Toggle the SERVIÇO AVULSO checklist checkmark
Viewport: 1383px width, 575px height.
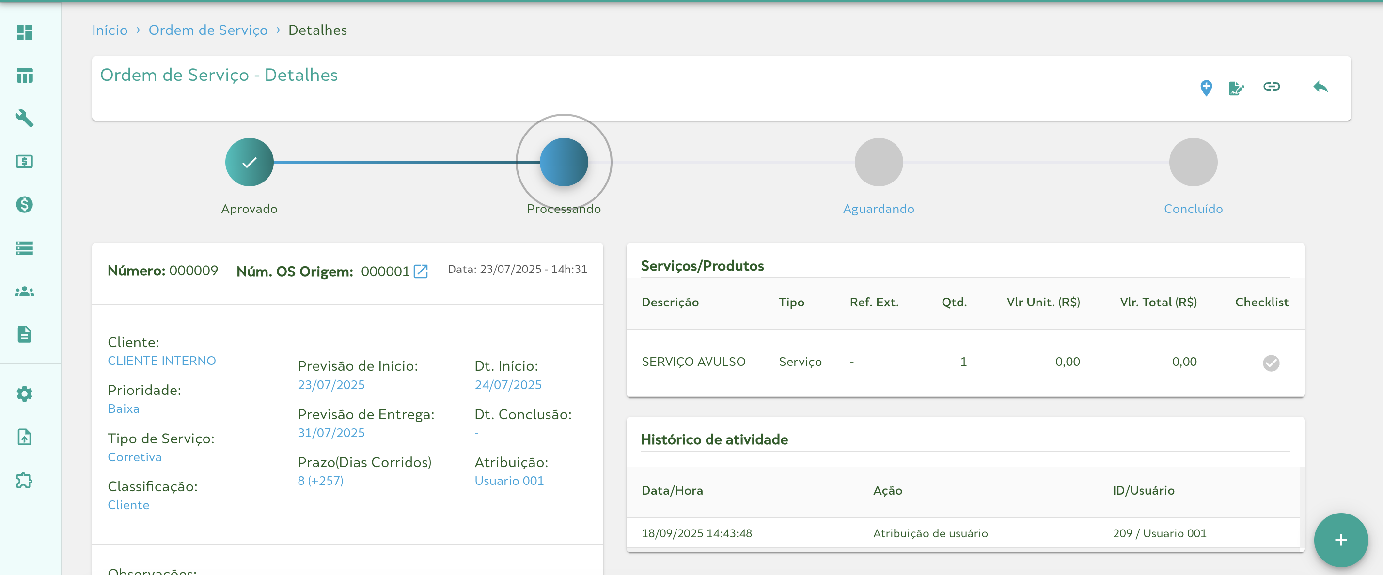(x=1271, y=363)
